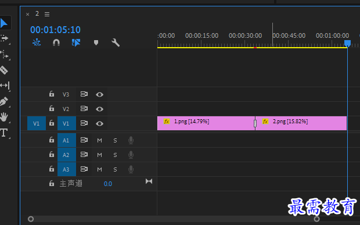The image size is (360, 225).
Task: Mute track A2
Action: (x=99, y=155)
